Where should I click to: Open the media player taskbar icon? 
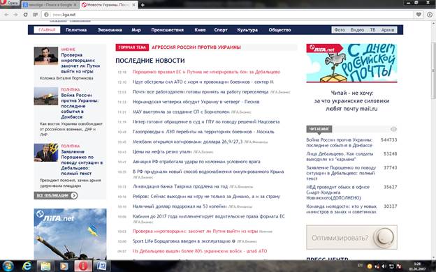click(64, 266)
